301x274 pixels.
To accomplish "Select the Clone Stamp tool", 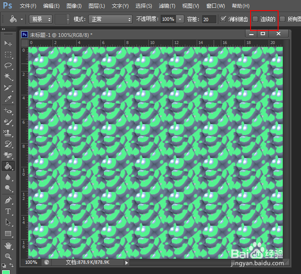I will [8, 133].
